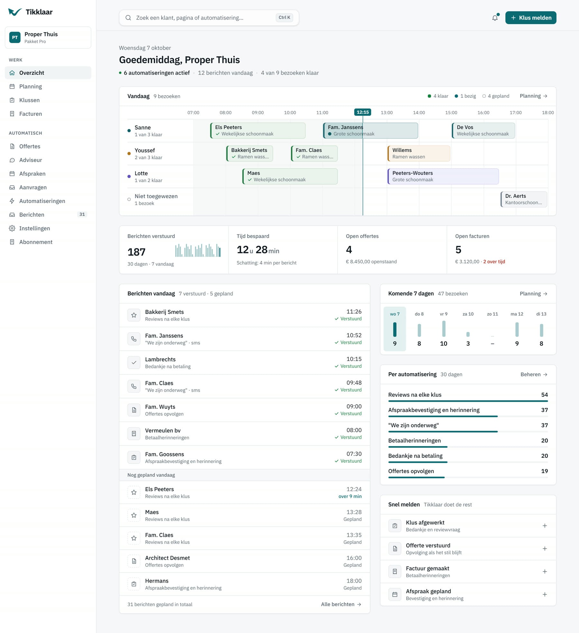The width and height of the screenshot is (579, 633).
Task: Click the Facturen receipt icon in sidebar
Action: tap(12, 114)
